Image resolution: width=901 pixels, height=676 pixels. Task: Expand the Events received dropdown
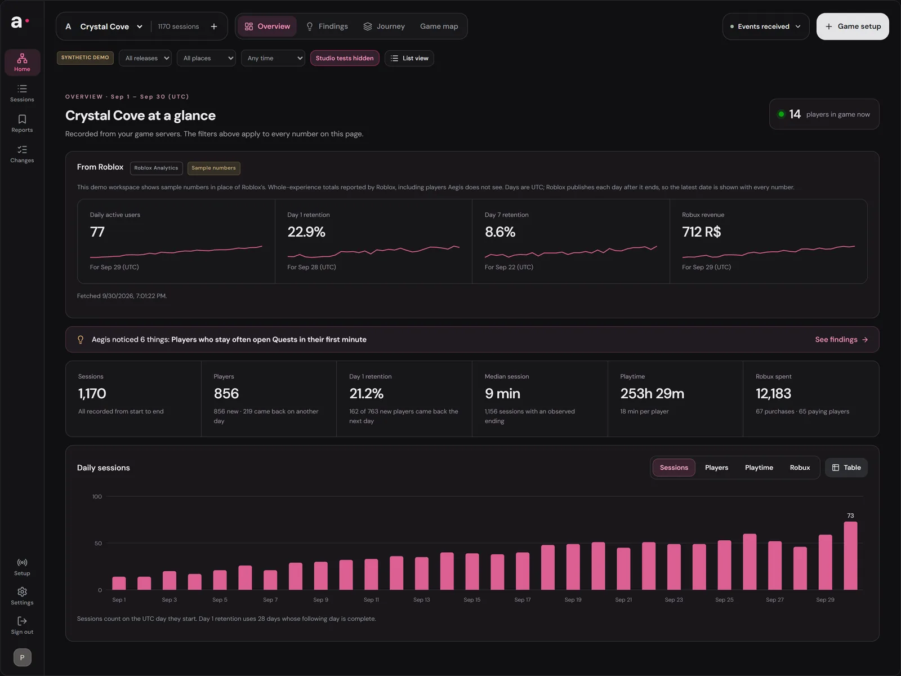point(766,26)
